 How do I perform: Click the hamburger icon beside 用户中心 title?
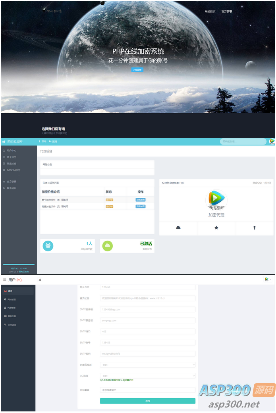point(5,280)
